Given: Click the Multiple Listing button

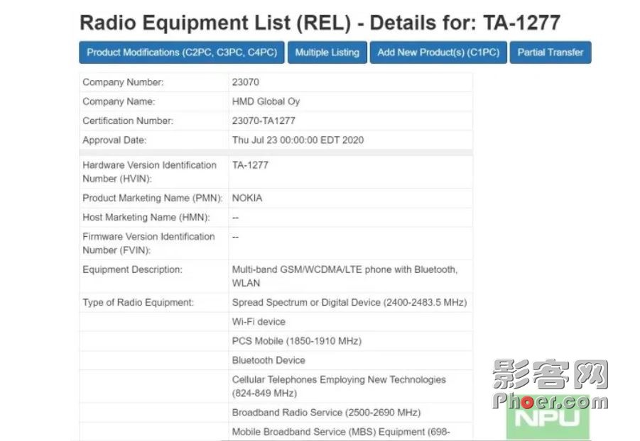Looking at the screenshot, I should click(x=327, y=52).
